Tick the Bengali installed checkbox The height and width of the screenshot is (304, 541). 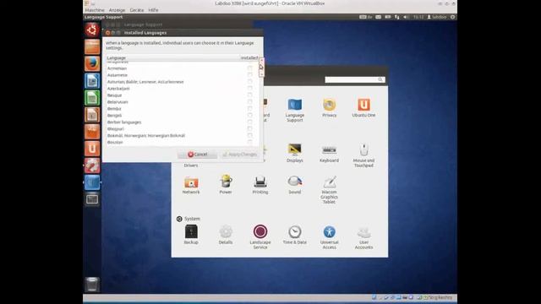click(x=250, y=115)
